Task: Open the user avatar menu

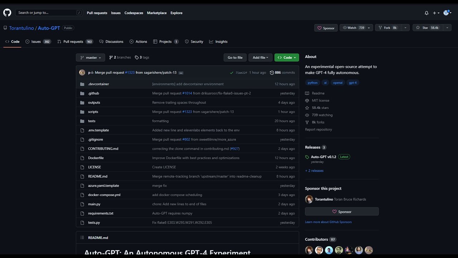Action: click(x=447, y=13)
